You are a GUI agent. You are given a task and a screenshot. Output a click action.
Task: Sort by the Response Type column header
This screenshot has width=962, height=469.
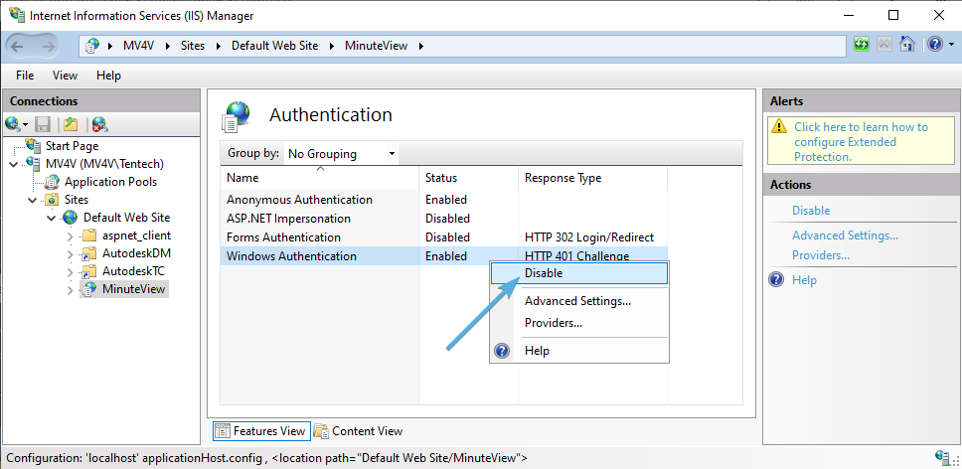592,178
